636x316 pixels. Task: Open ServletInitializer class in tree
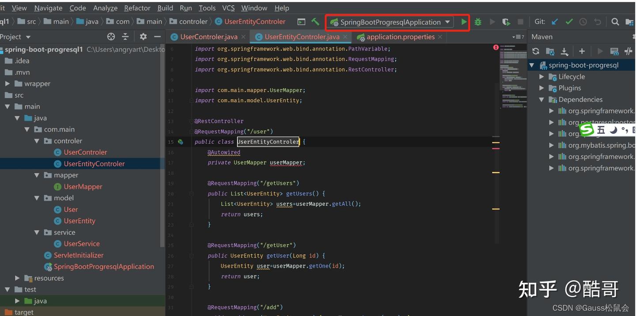pyautogui.click(x=79, y=256)
